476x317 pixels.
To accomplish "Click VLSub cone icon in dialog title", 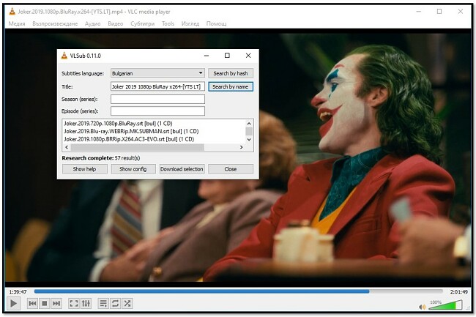I will (64, 56).
